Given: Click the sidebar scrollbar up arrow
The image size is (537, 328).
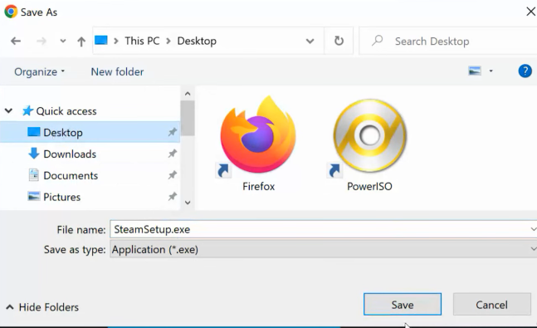Looking at the screenshot, I should pos(188,94).
